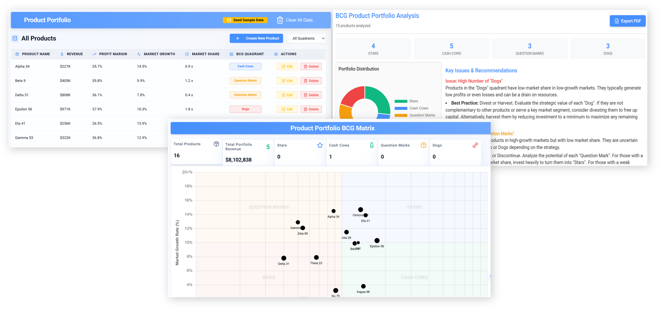This screenshot has height=310, width=662.
Task: Click the Epsilon 56 data point
Action: click(377, 241)
